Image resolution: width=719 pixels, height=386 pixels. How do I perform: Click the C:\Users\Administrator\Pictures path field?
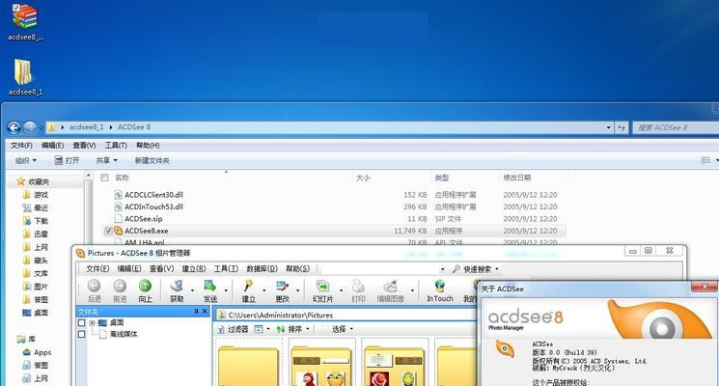(346, 315)
